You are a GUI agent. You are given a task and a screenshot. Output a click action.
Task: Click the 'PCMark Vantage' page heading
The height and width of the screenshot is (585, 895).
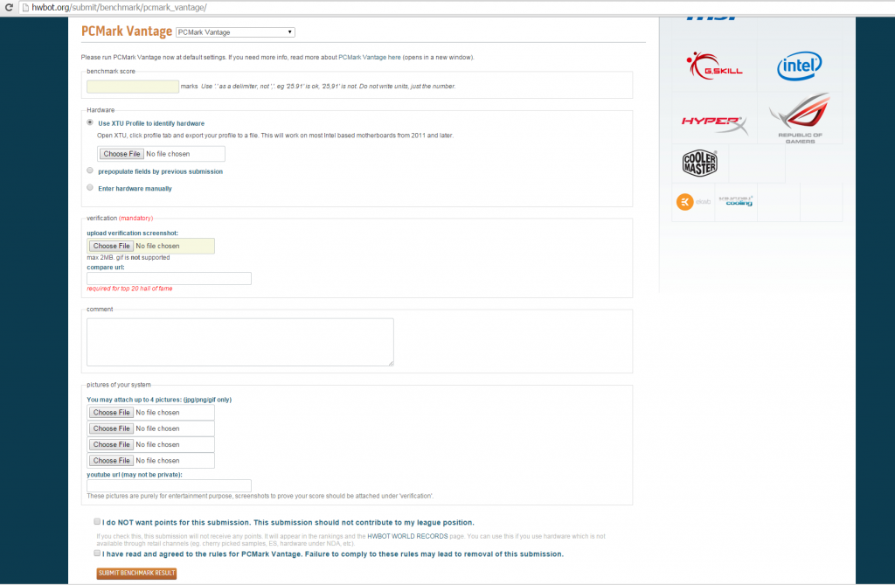point(127,31)
